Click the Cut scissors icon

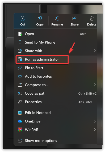(23, 18)
